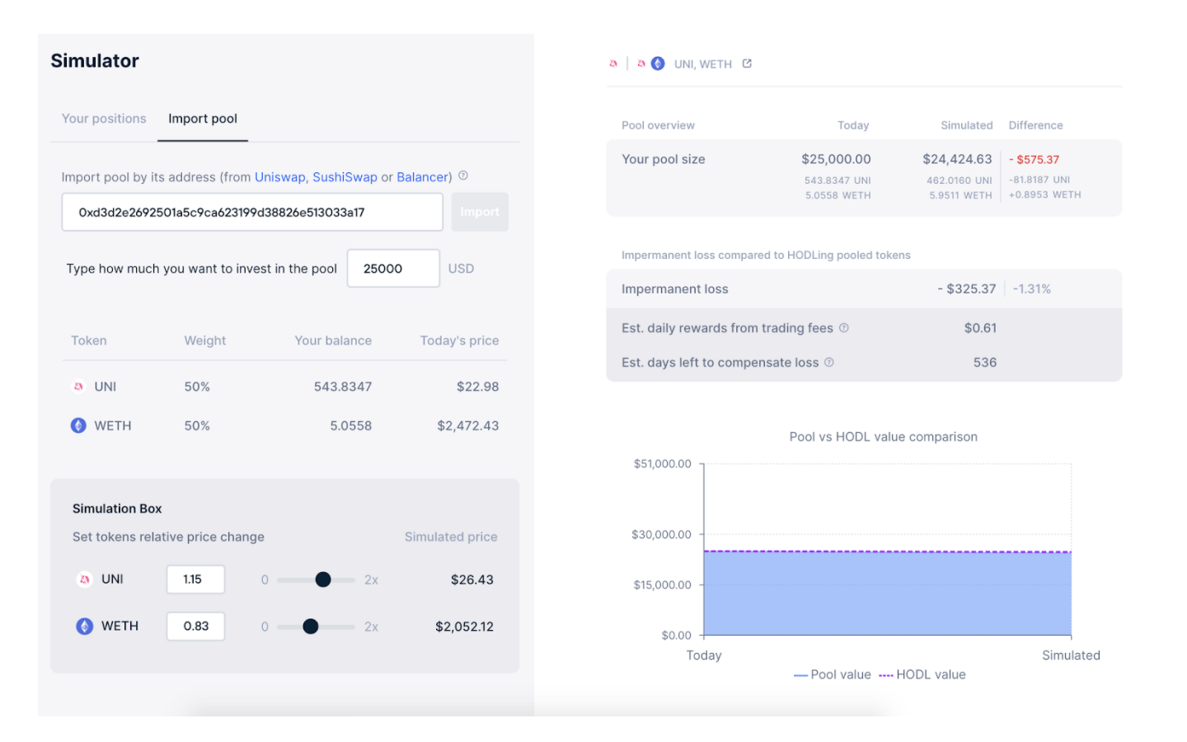Click info icon beside days left to compensate loss
1187x742 pixels.
tap(829, 363)
